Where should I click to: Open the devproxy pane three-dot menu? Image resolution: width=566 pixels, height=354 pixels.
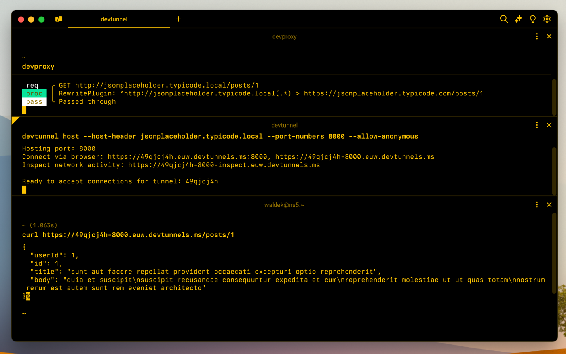(536, 36)
